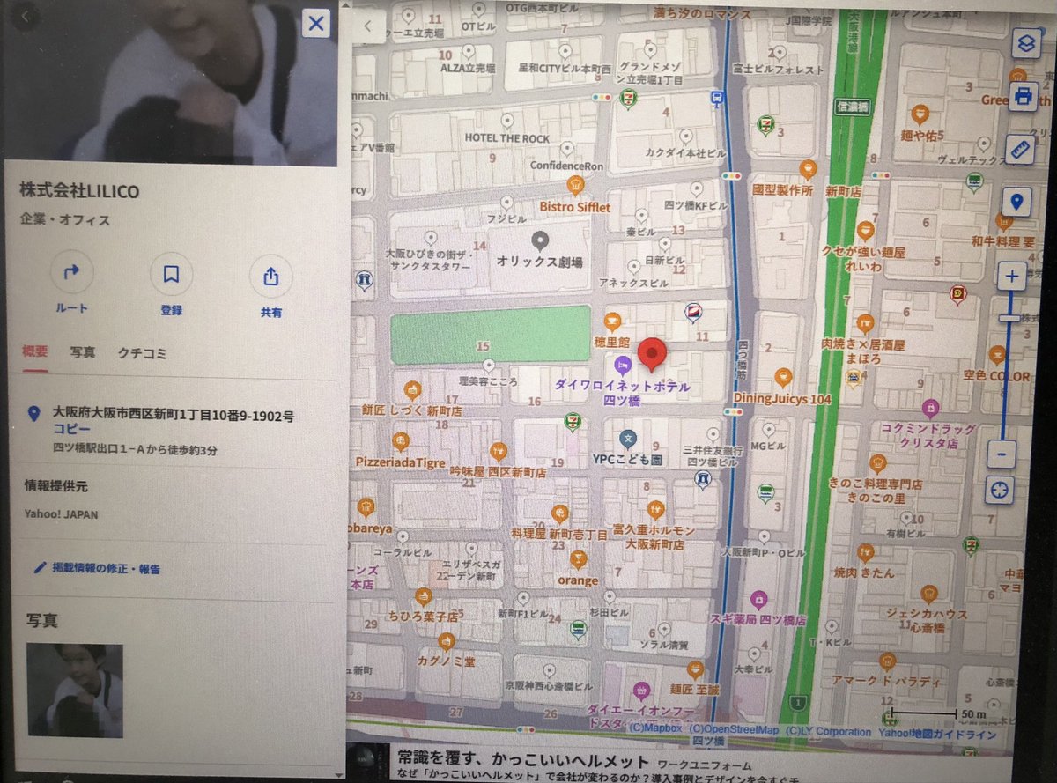Switch to the 写真 tab
The image size is (1057, 783).
pos(83,352)
